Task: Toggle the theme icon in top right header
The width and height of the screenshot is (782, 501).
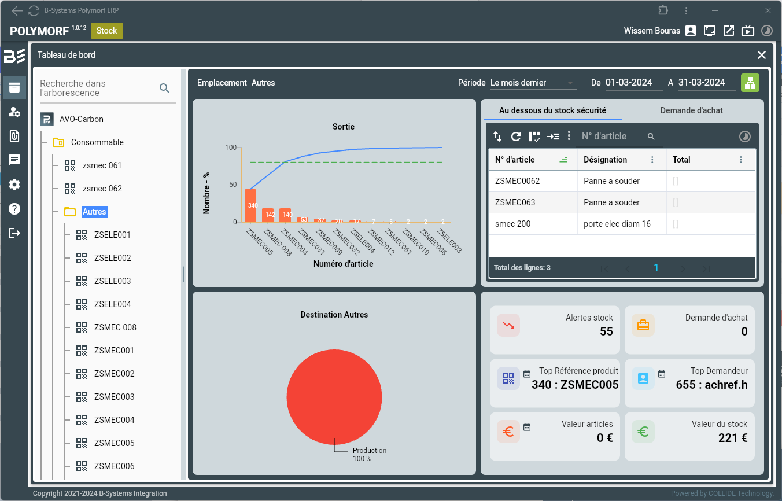Action: pos(766,31)
